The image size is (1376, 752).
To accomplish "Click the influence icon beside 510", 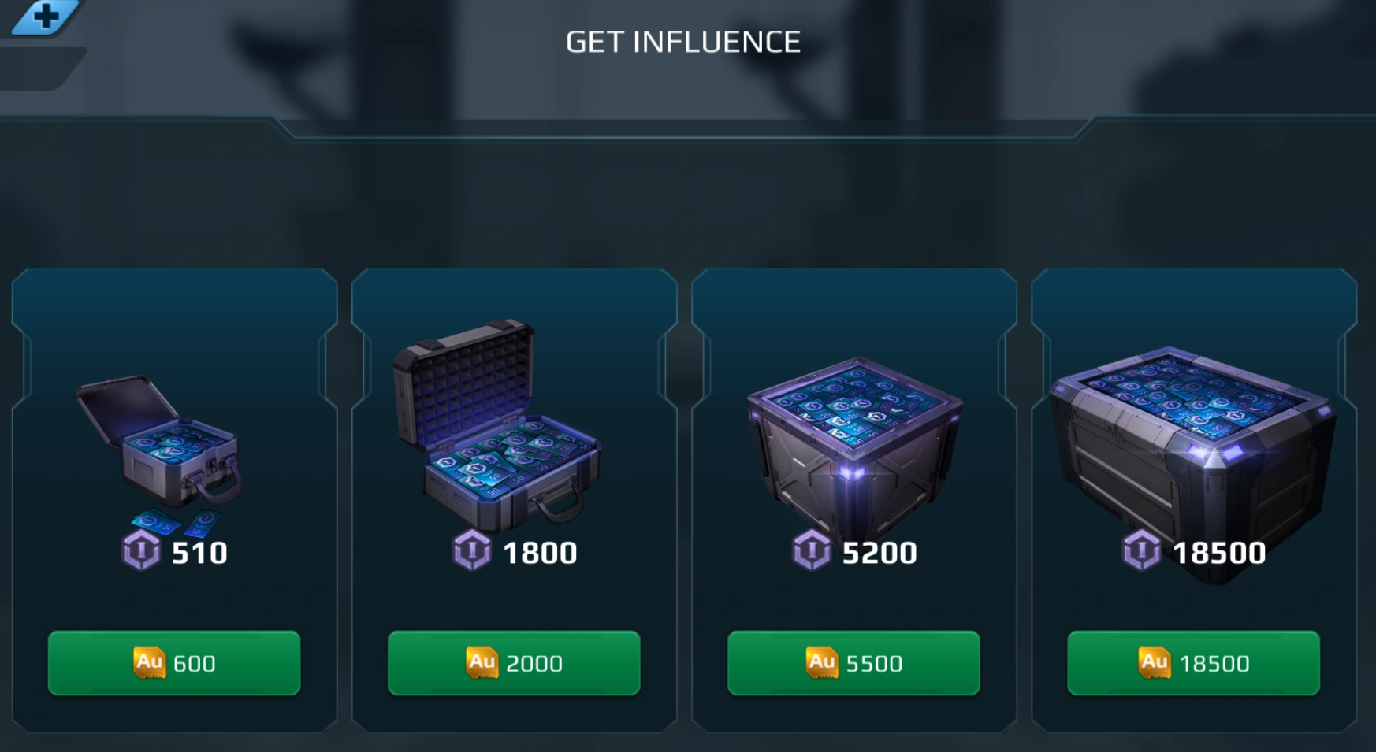I will [142, 550].
